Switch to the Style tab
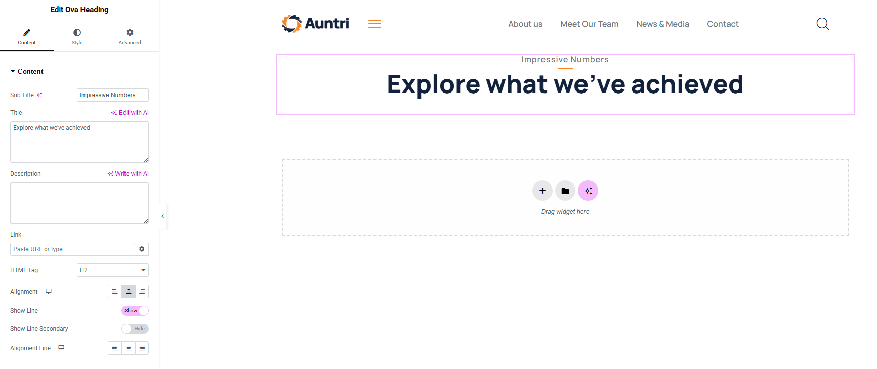877x369 pixels. (x=77, y=37)
